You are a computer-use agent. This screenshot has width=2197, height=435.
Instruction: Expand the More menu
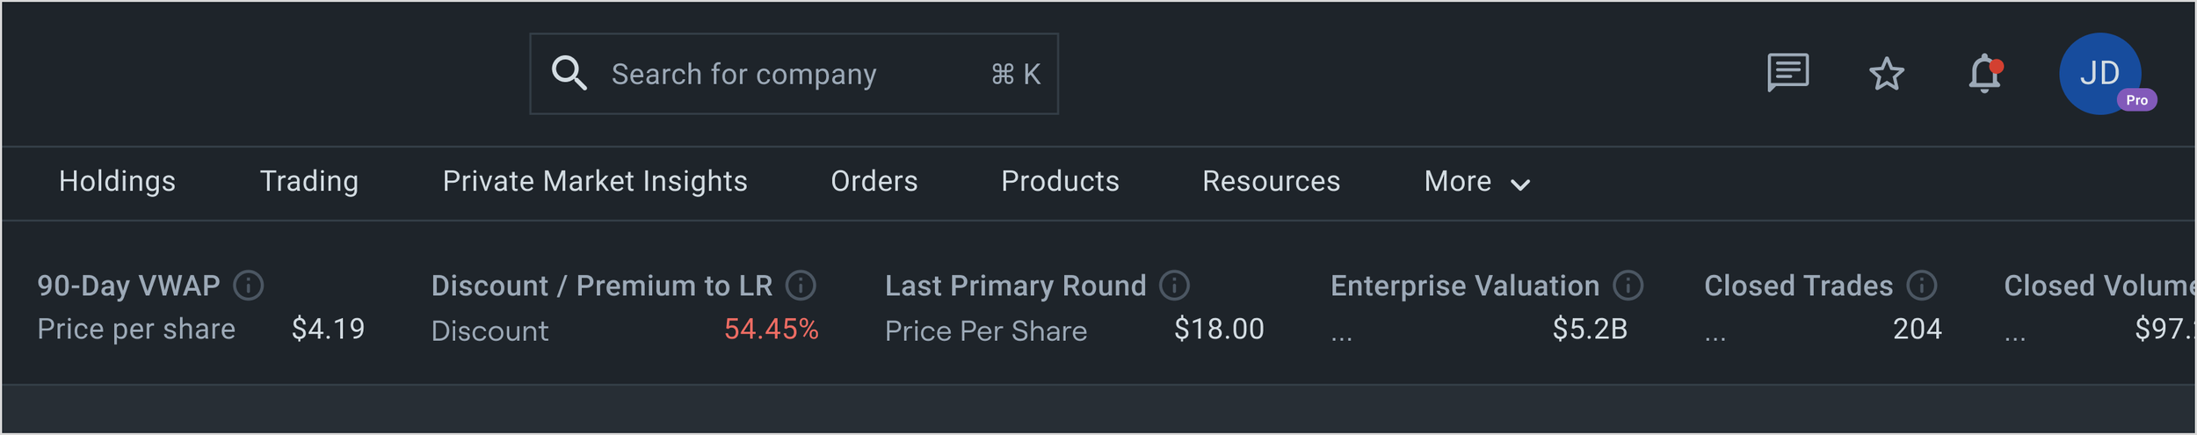1477,182
